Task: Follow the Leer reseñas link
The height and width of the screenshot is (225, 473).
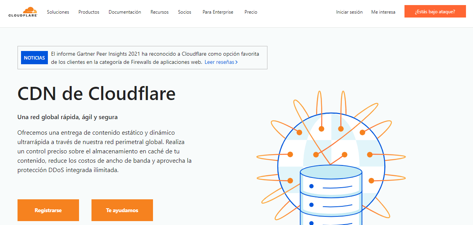Action: (x=221, y=62)
